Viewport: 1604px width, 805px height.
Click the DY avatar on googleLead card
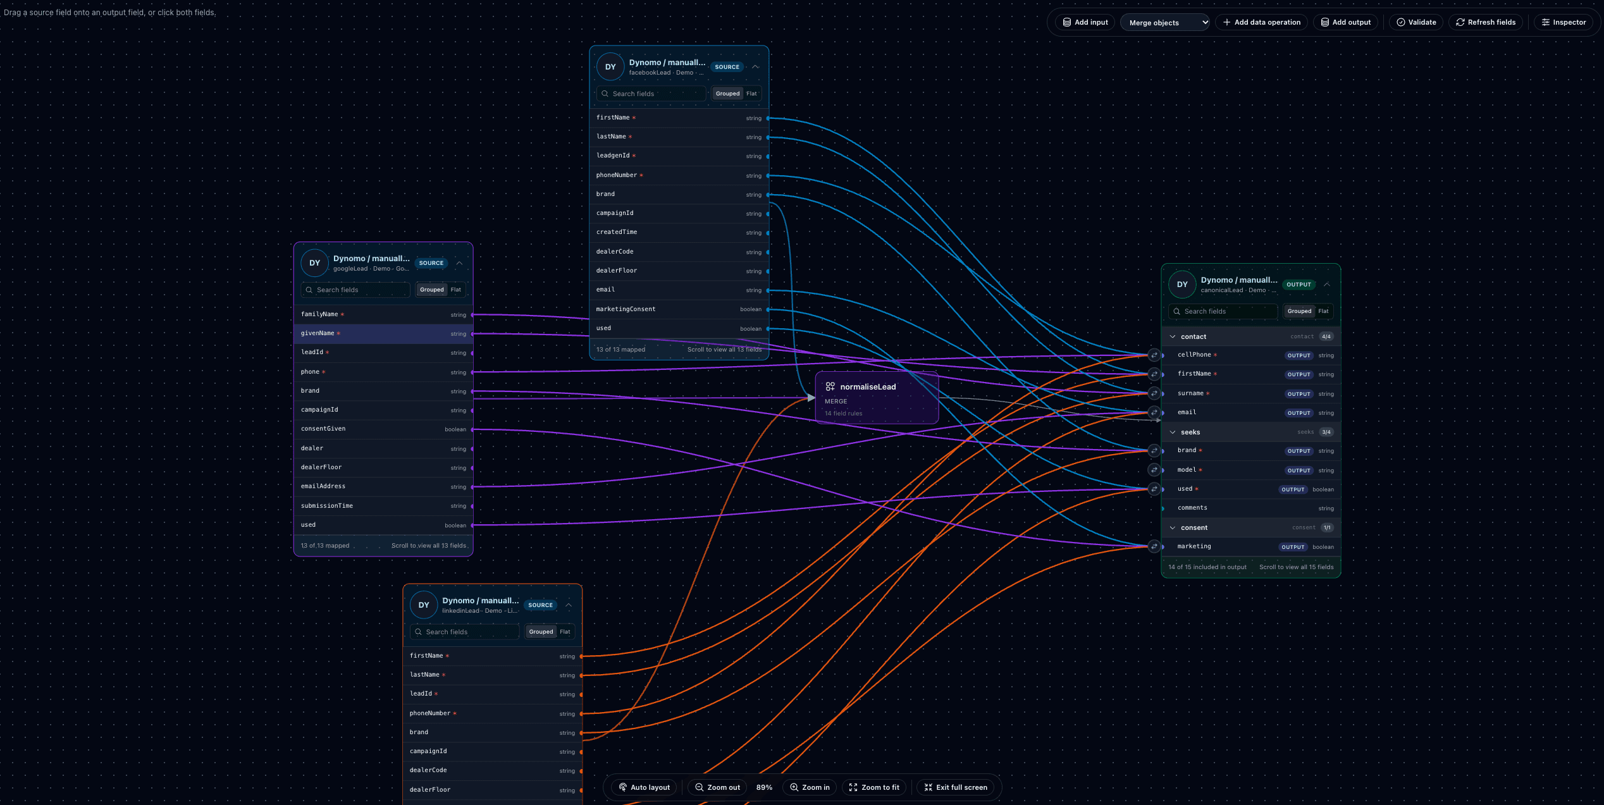[314, 263]
